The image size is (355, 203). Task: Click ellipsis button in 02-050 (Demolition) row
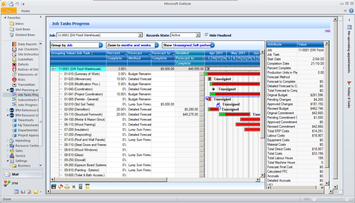pos(202,110)
